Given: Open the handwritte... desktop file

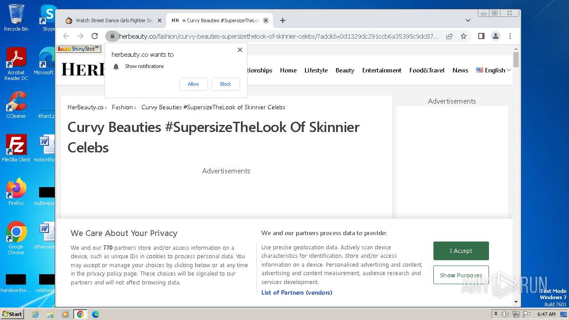Looking at the screenshot, I should (x=16, y=283).
